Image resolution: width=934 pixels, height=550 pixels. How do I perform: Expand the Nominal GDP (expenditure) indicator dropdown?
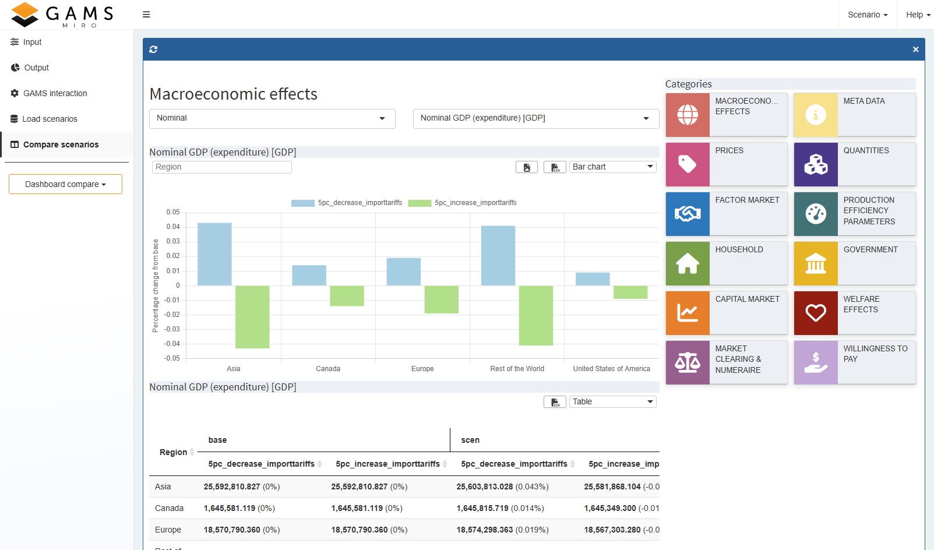coord(535,118)
